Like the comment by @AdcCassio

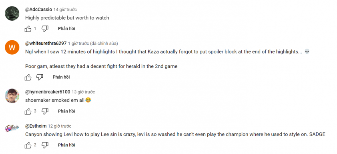pyautogui.click(x=28, y=29)
